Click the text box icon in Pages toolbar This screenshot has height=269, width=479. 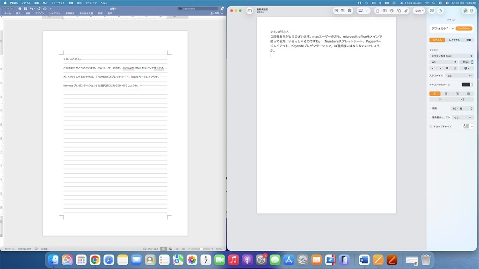click(x=377, y=11)
